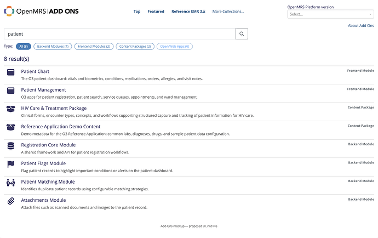Open the OpenMRS Platform version dropdown
The width and height of the screenshot is (378, 238).
point(330,14)
